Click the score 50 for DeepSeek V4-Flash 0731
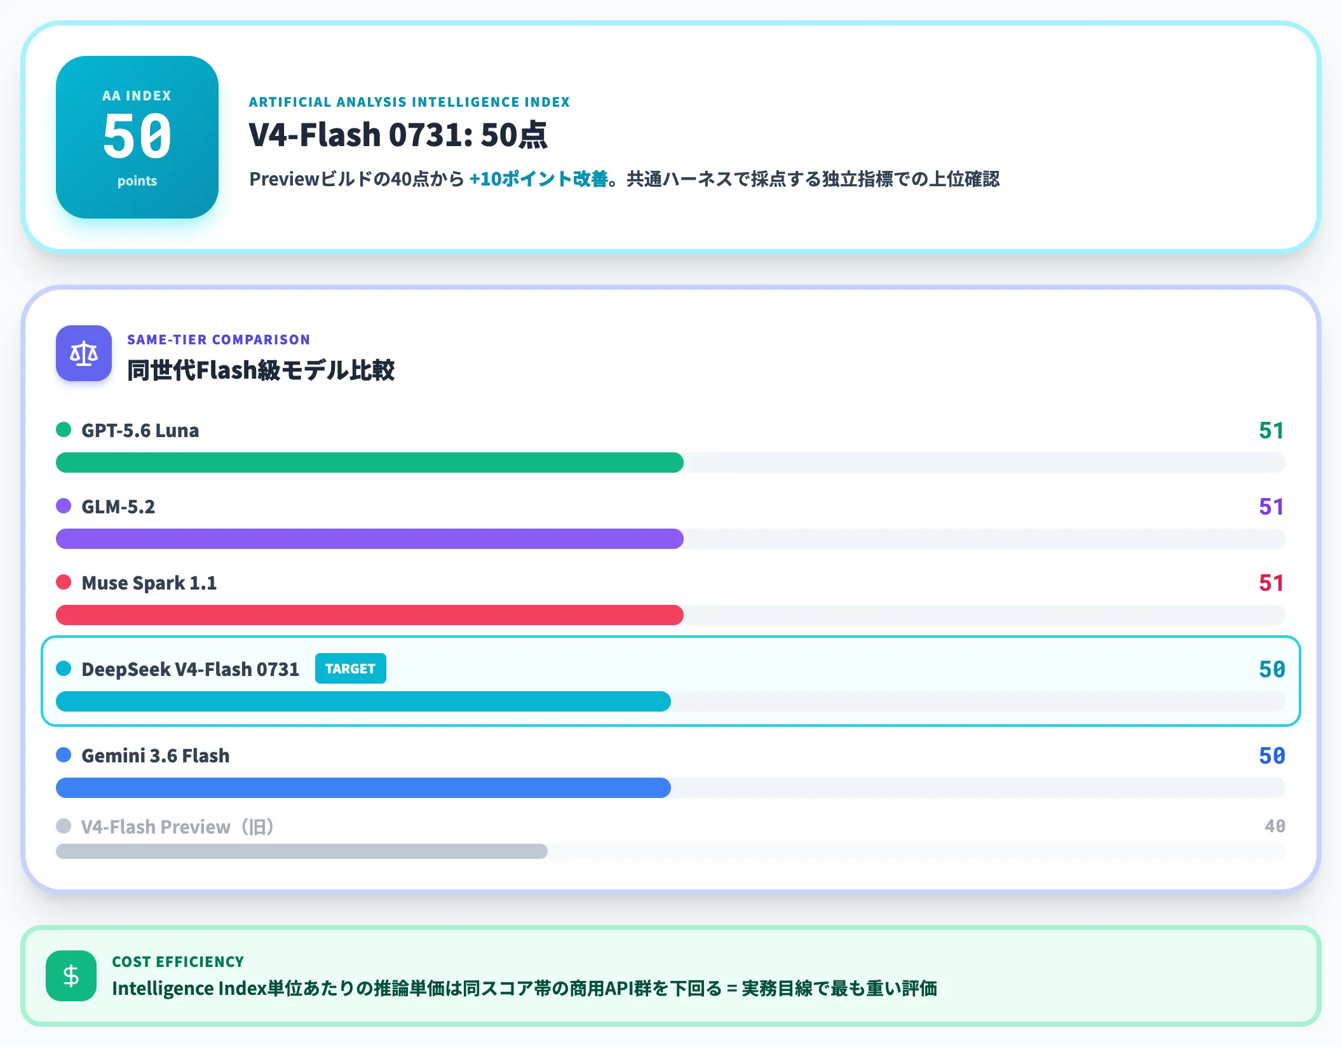The height and width of the screenshot is (1047, 1342). click(1272, 670)
